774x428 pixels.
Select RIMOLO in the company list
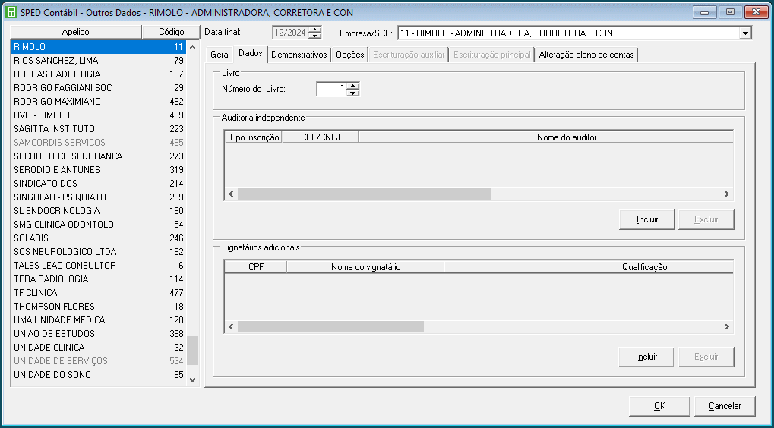[98, 47]
